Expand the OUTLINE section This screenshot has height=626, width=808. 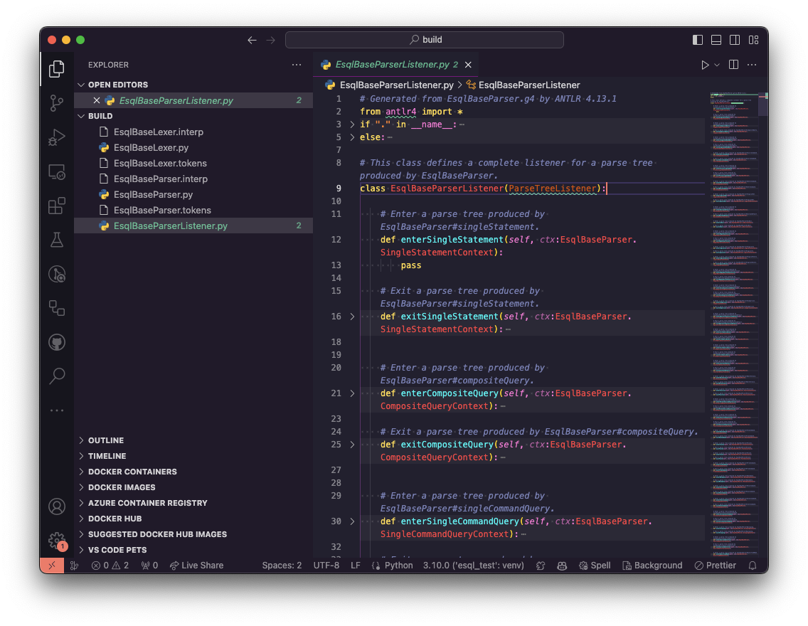[x=106, y=440]
